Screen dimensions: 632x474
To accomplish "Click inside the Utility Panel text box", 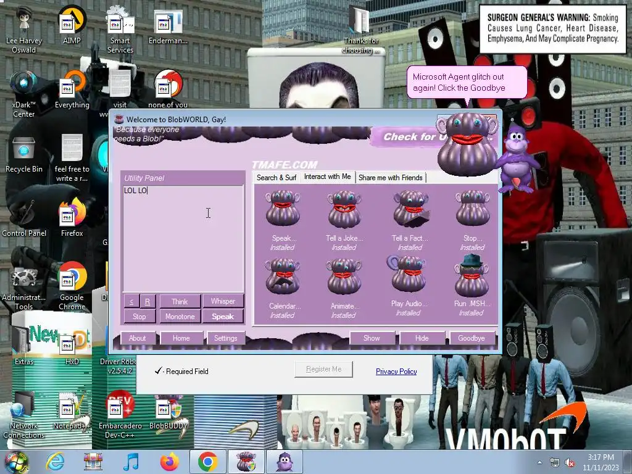I will click(x=183, y=239).
